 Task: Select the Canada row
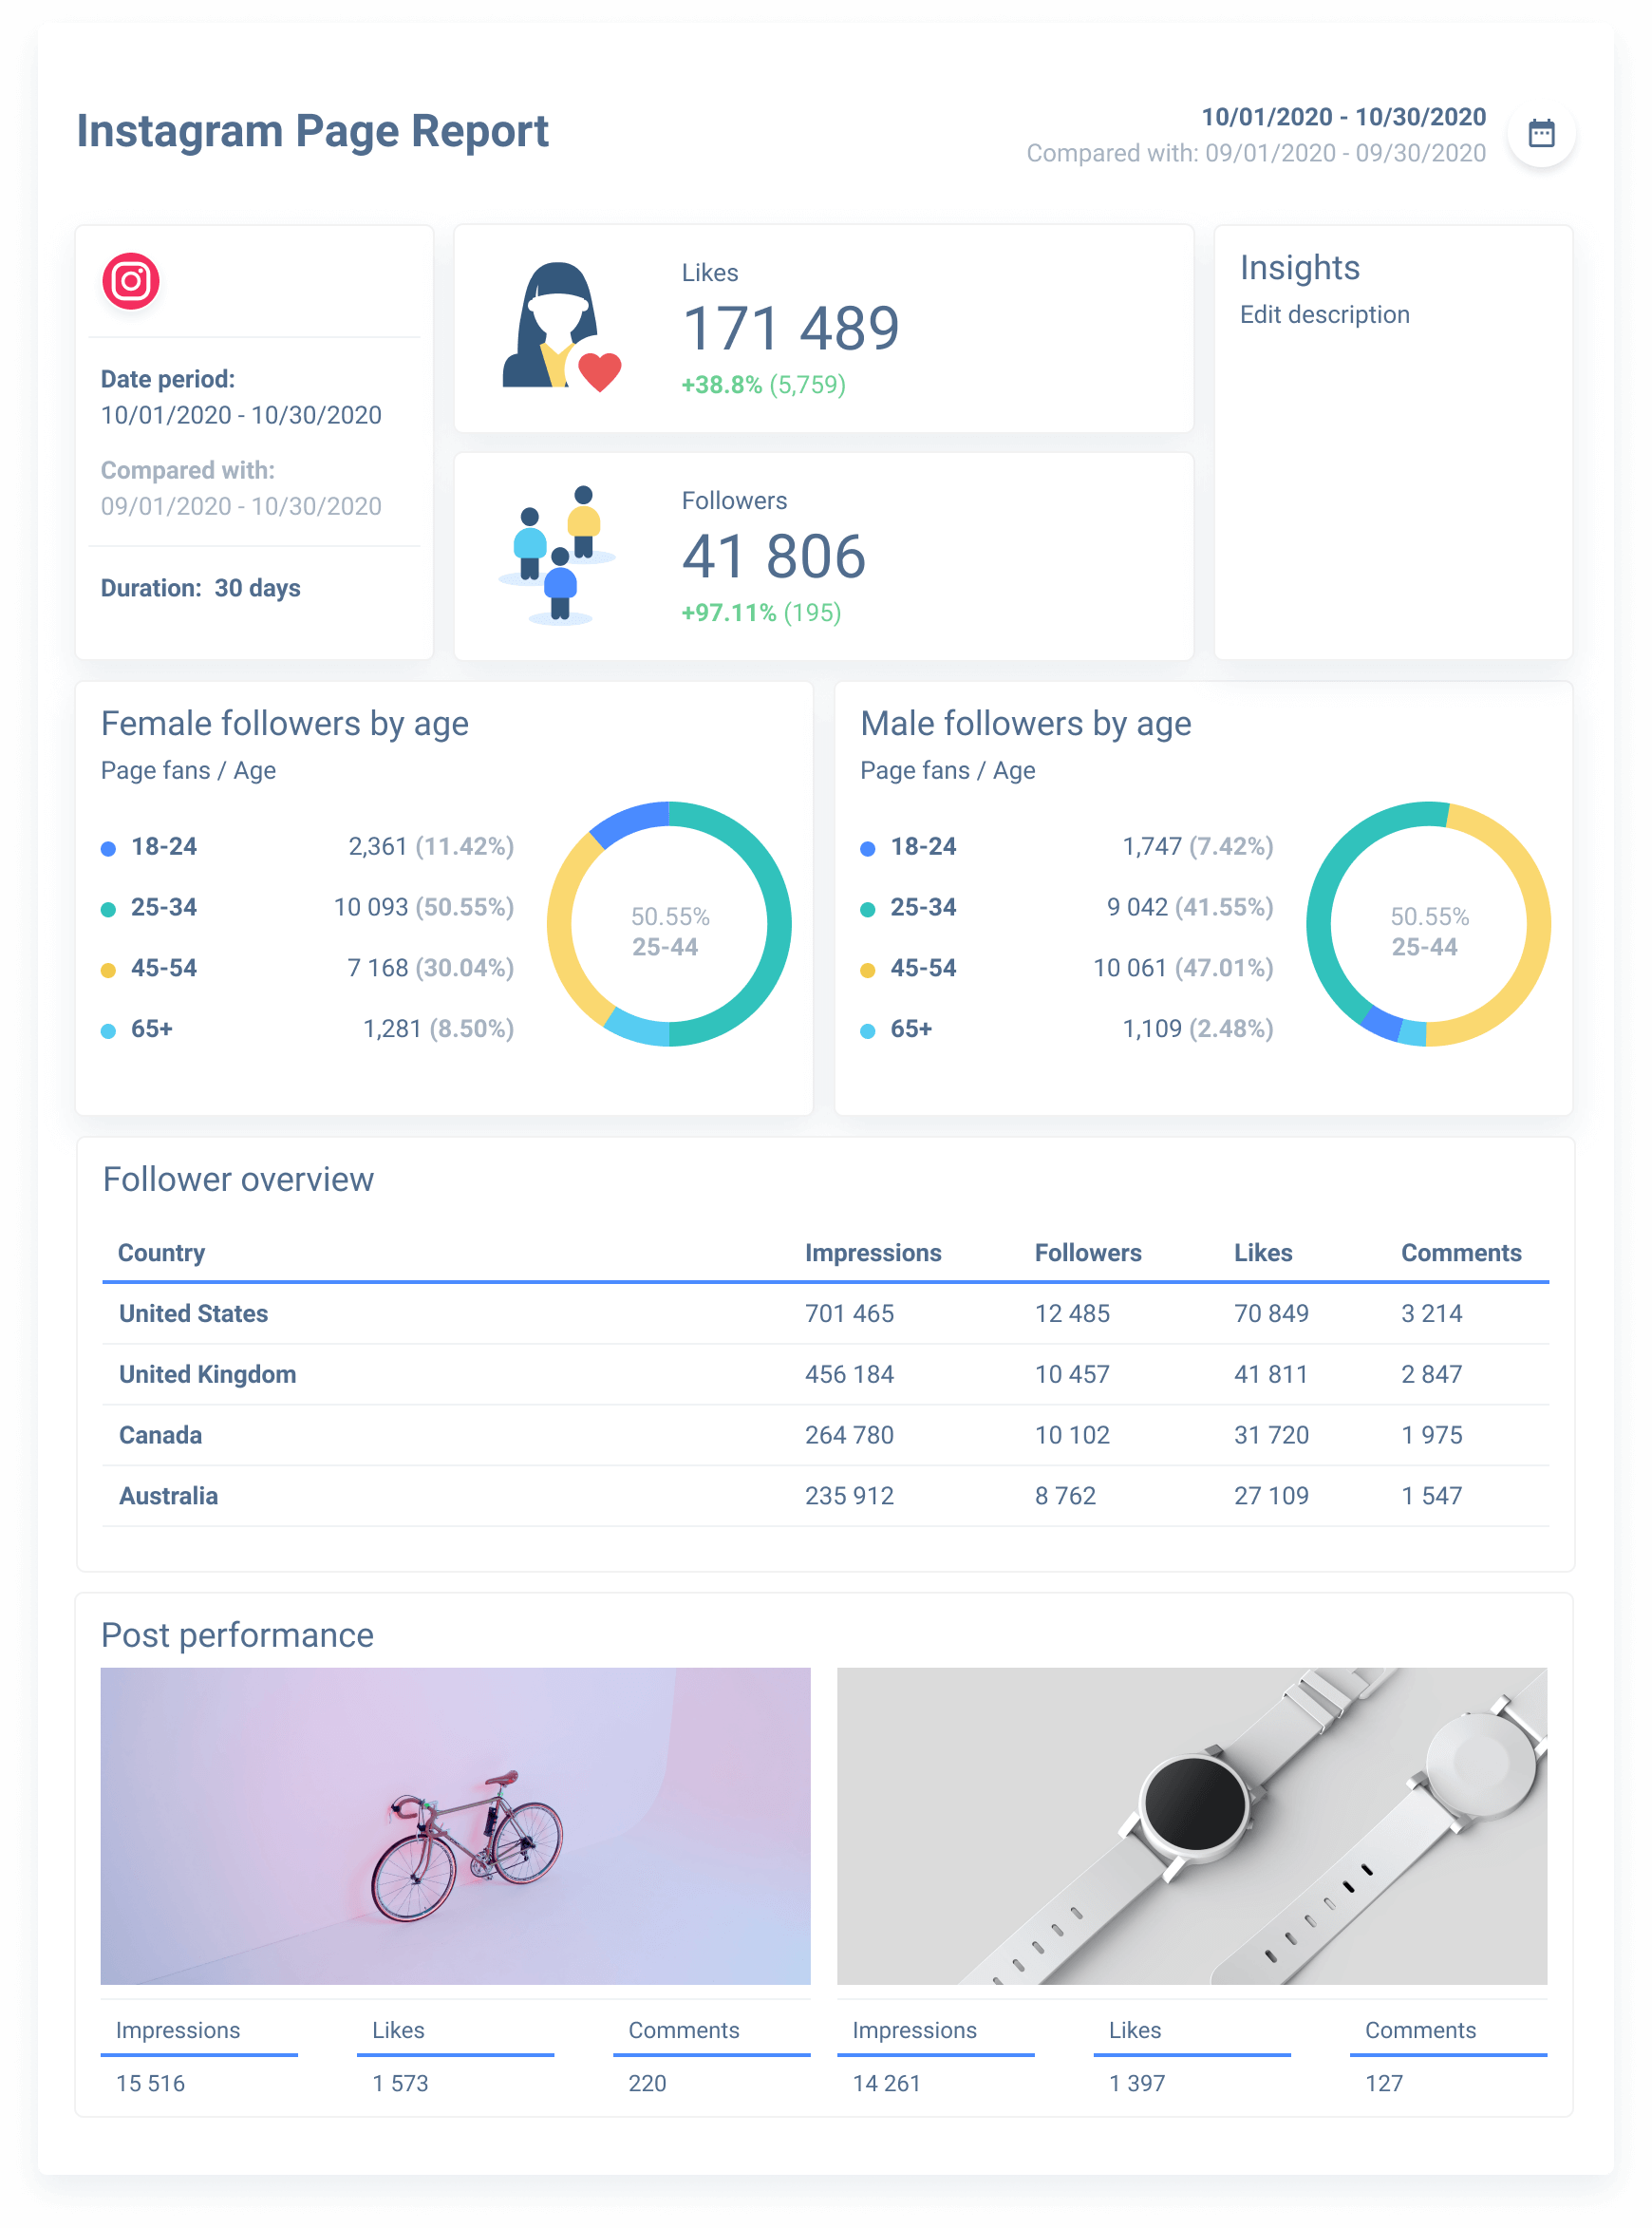pos(825,1436)
